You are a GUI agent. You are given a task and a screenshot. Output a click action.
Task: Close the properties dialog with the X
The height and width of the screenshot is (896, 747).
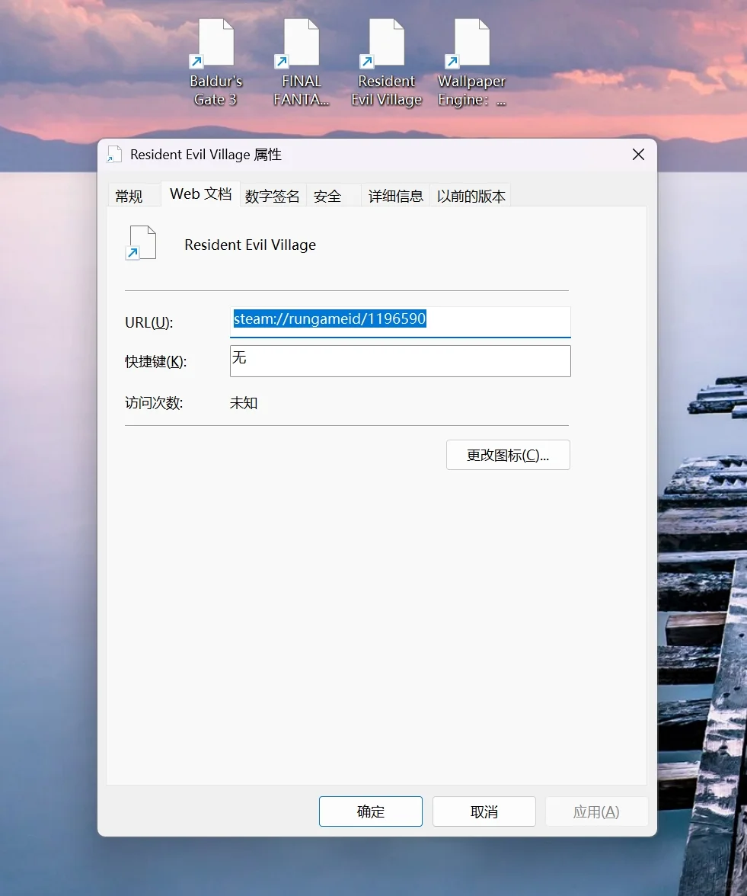(x=638, y=154)
